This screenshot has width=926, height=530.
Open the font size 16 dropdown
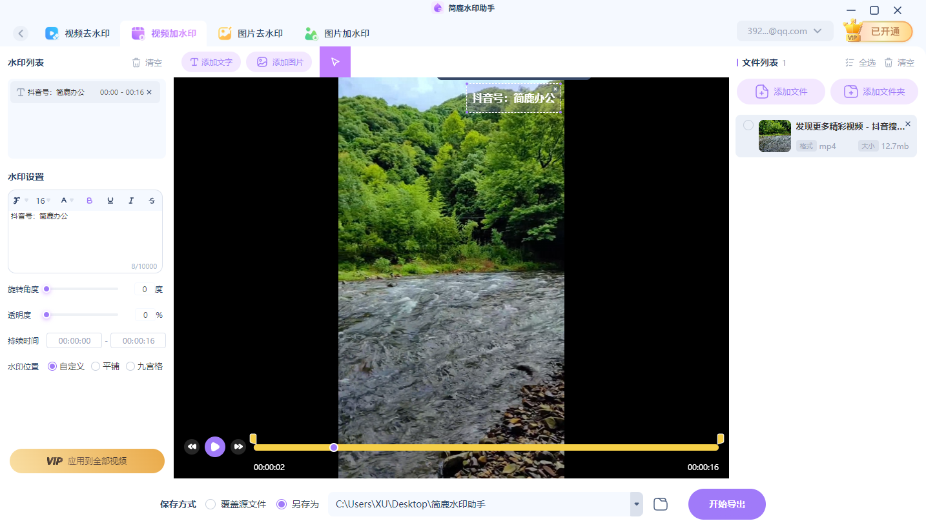point(43,201)
